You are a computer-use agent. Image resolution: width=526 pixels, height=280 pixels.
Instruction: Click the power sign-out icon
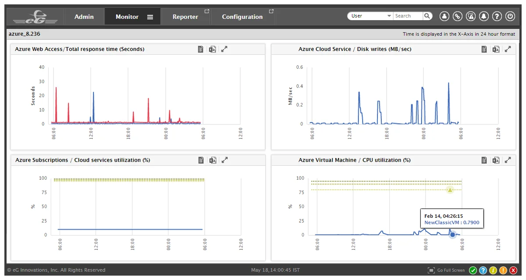(510, 16)
